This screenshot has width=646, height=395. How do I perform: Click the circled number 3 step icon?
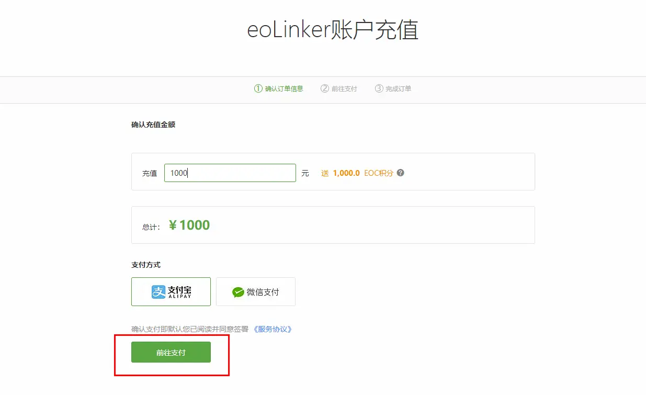[x=379, y=88]
